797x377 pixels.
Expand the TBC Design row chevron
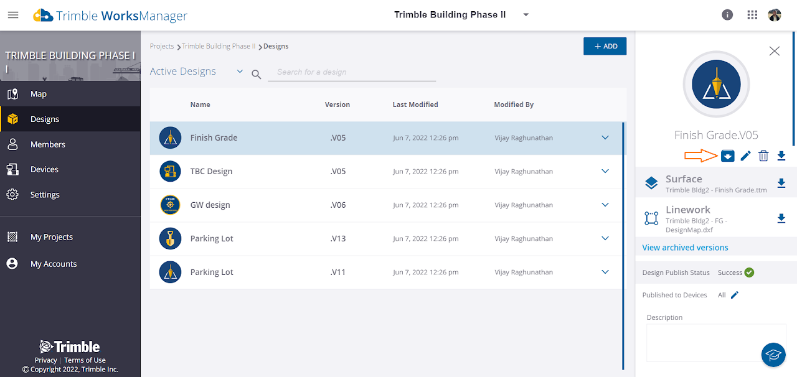605,171
